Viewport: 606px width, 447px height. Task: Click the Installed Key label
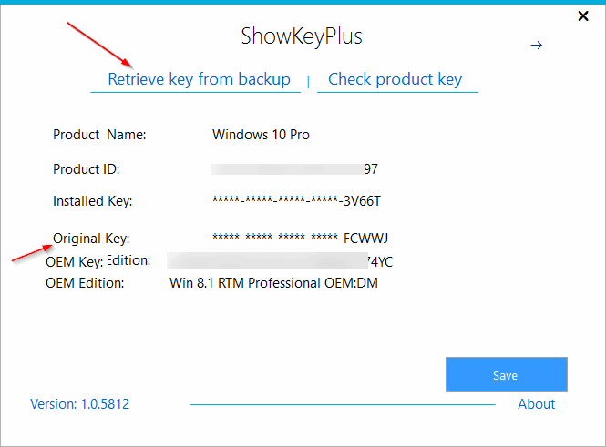click(92, 201)
